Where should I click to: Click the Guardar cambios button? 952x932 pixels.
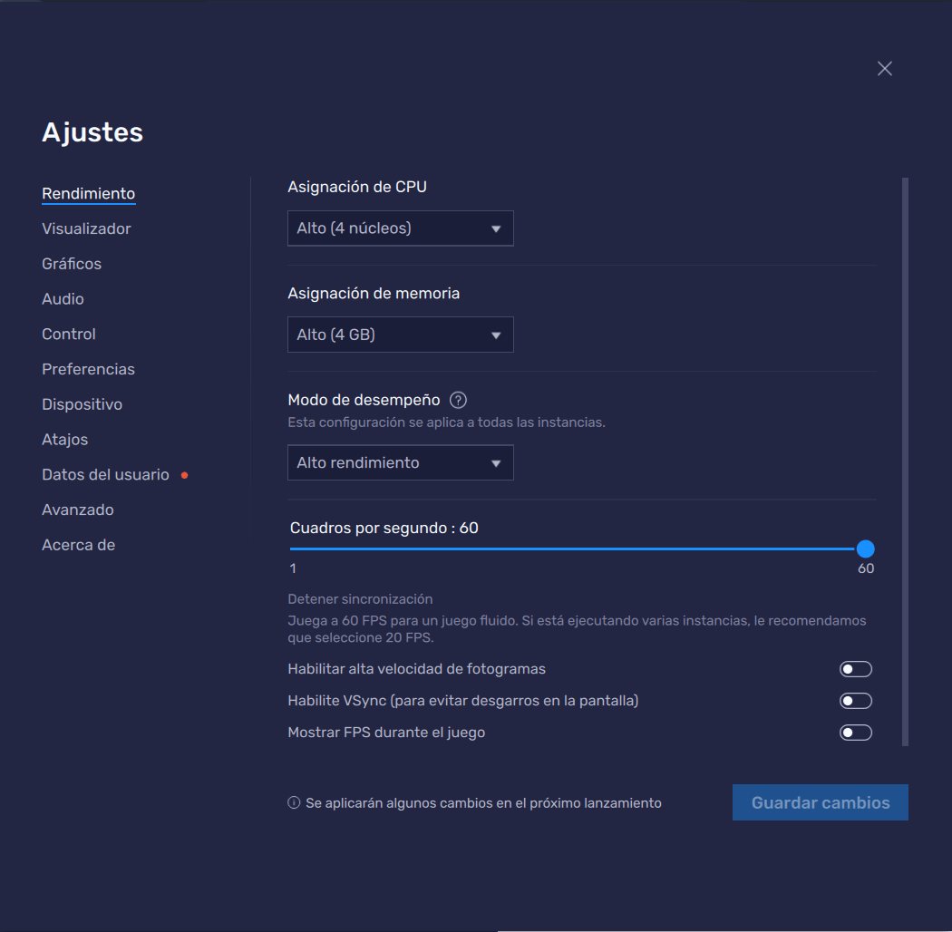click(x=821, y=802)
